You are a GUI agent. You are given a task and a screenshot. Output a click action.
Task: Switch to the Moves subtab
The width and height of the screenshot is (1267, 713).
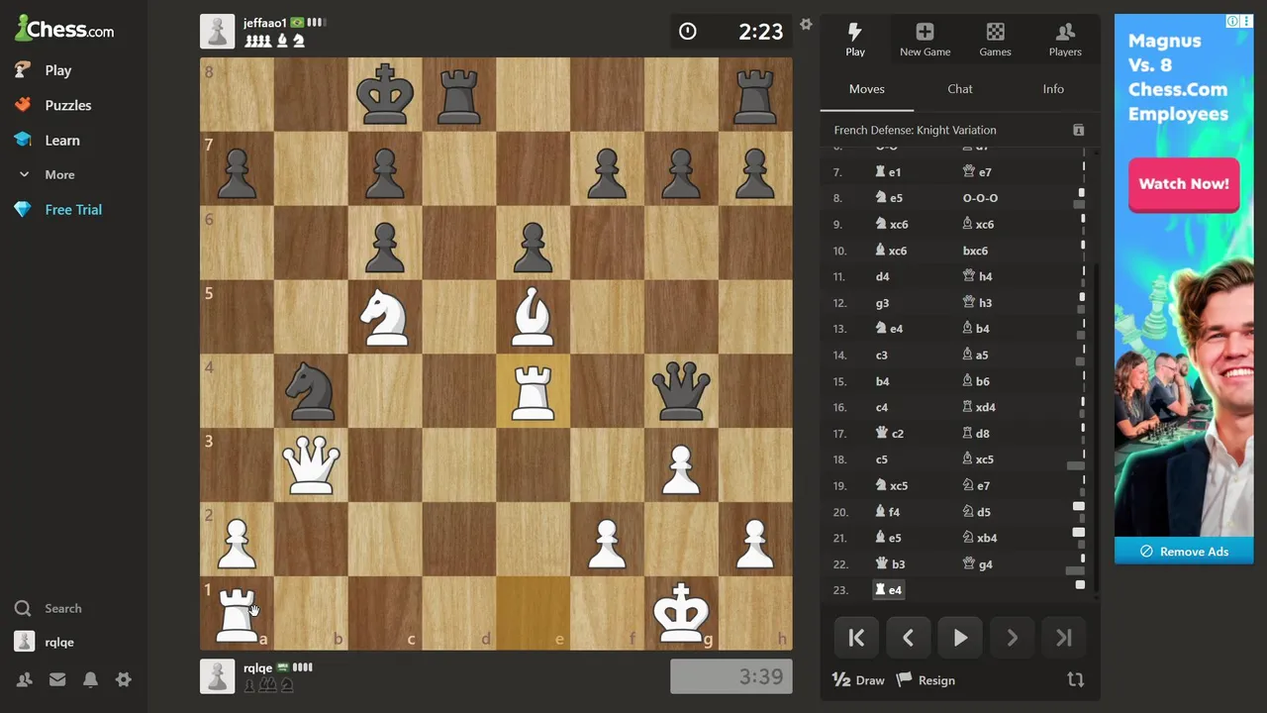click(x=867, y=89)
